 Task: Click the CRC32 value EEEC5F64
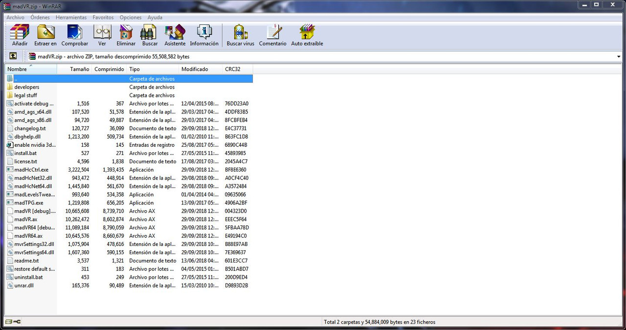236,220
